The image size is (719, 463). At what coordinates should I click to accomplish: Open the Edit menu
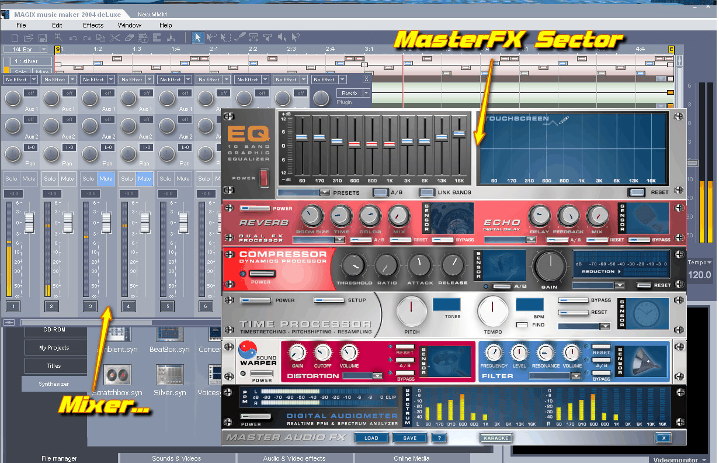coord(57,25)
